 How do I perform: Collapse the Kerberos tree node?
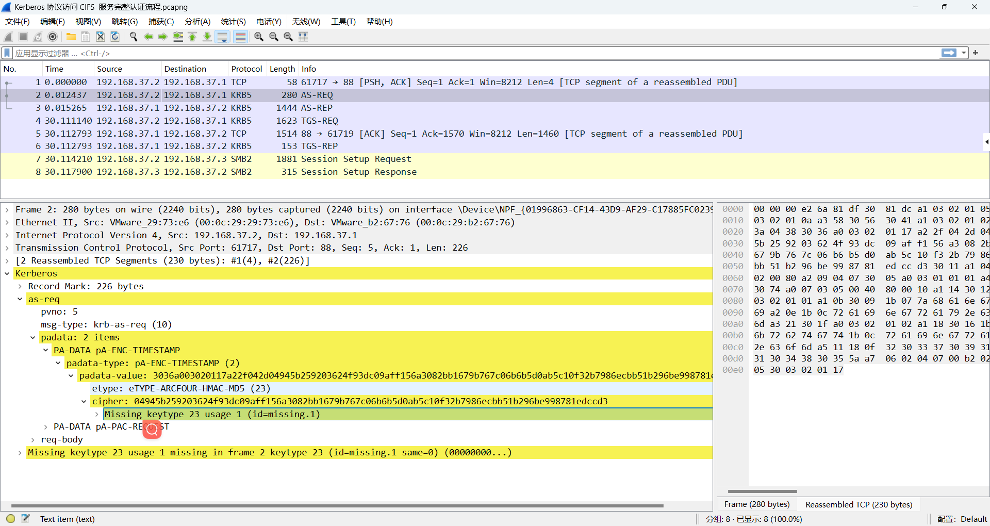[7, 273]
